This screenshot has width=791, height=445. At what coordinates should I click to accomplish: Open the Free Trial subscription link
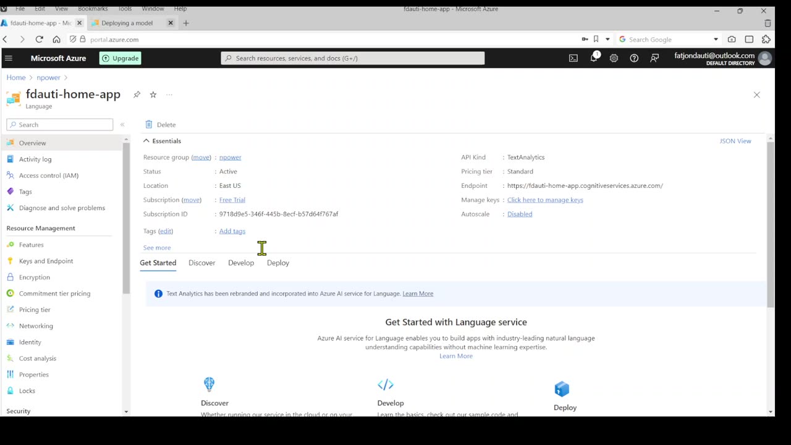[x=232, y=200]
